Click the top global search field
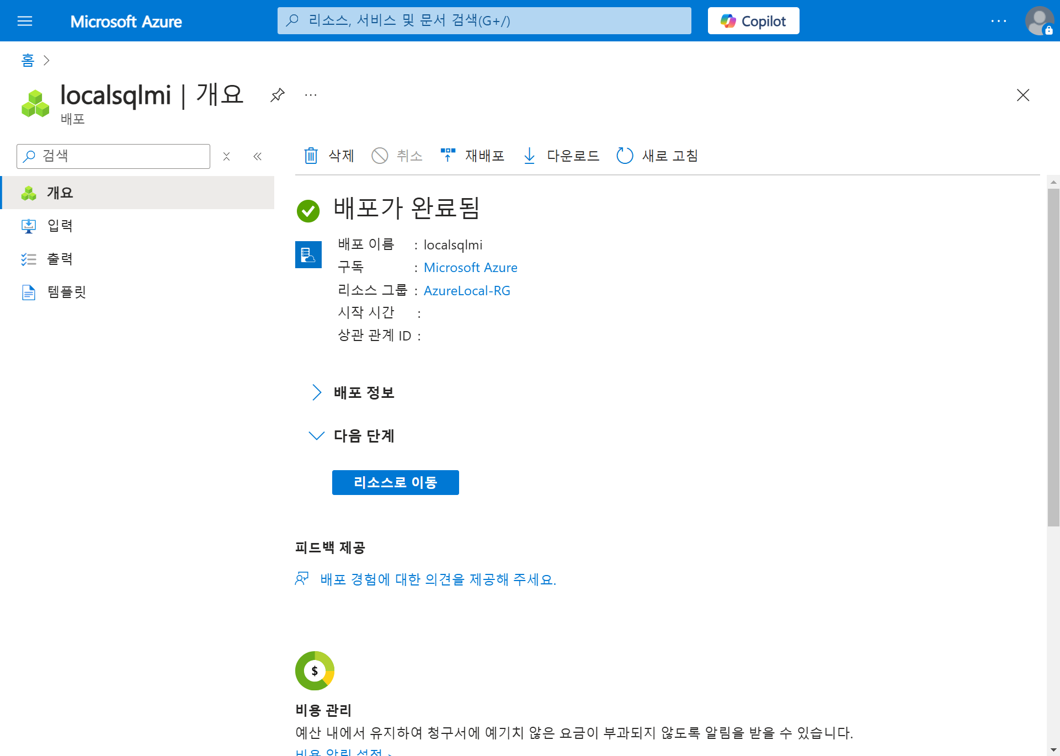 [x=484, y=21]
